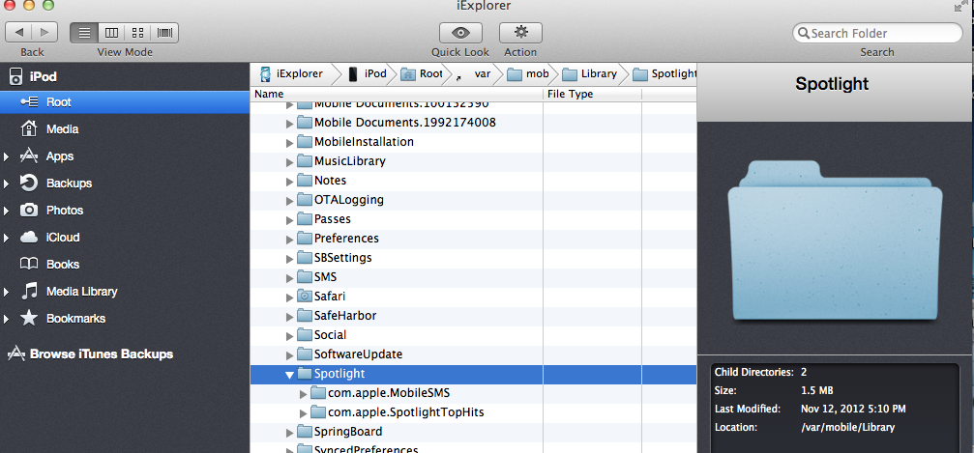This screenshot has height=453, width=974.
Task: Sort by the Name column header
Action: (397, 95)
